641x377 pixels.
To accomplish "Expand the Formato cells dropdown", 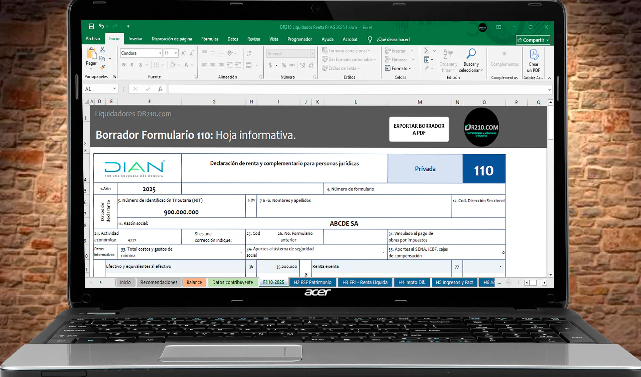I will click(x=401, y=68).
